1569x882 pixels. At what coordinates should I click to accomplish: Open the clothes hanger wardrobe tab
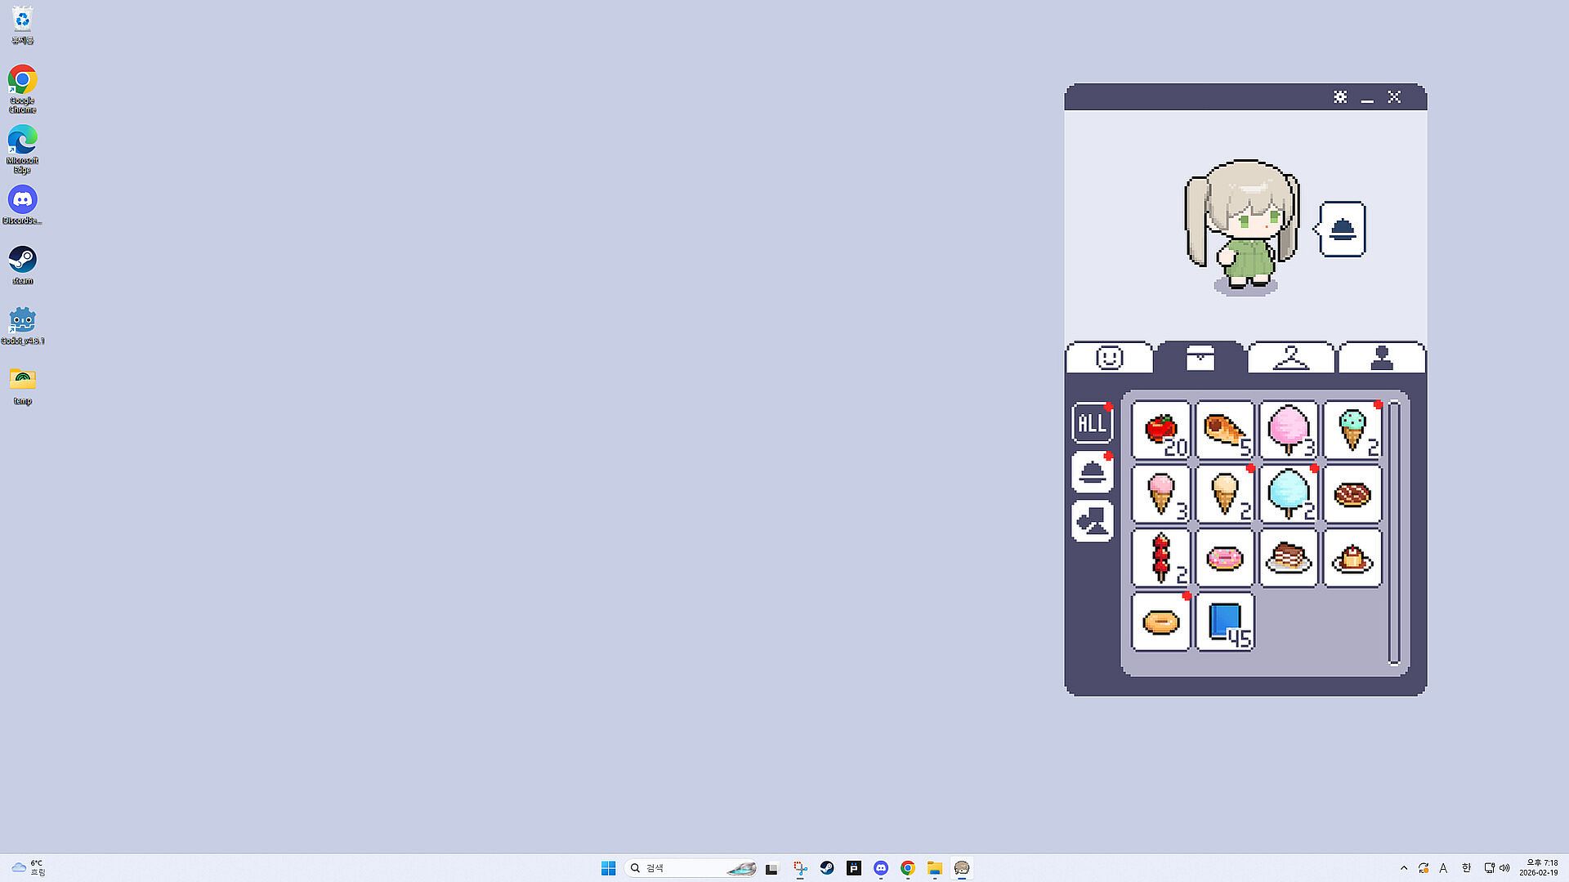tap(1290, 358)
